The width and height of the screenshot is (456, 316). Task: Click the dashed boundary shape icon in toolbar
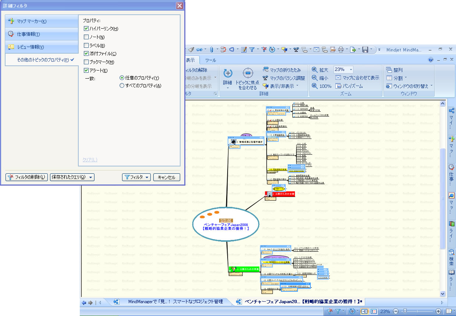pos(232,50)
